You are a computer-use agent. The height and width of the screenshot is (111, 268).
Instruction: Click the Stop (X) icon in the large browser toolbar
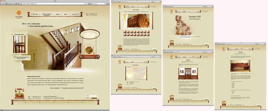click(13, 3)
